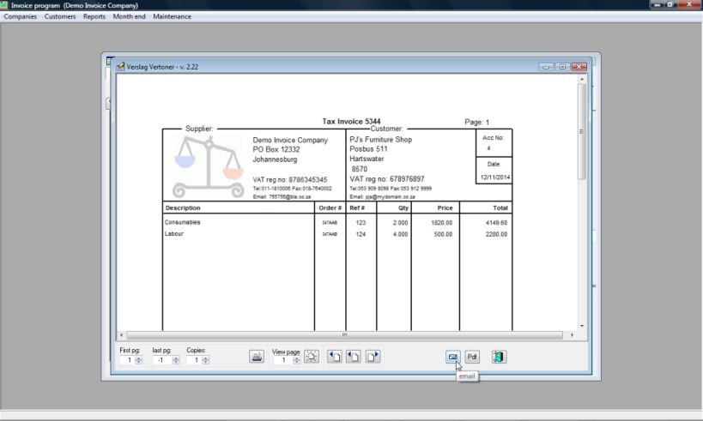Click the middle page navigation icon
Image resolution: width=703 pixels, height=421 pixels.
click(353, 358)
